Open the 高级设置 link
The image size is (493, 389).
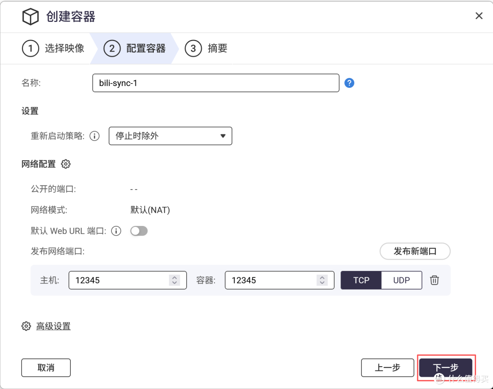53,326
